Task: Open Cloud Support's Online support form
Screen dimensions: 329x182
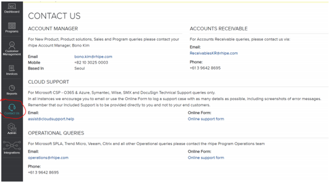Action: (x=206, y=119)
